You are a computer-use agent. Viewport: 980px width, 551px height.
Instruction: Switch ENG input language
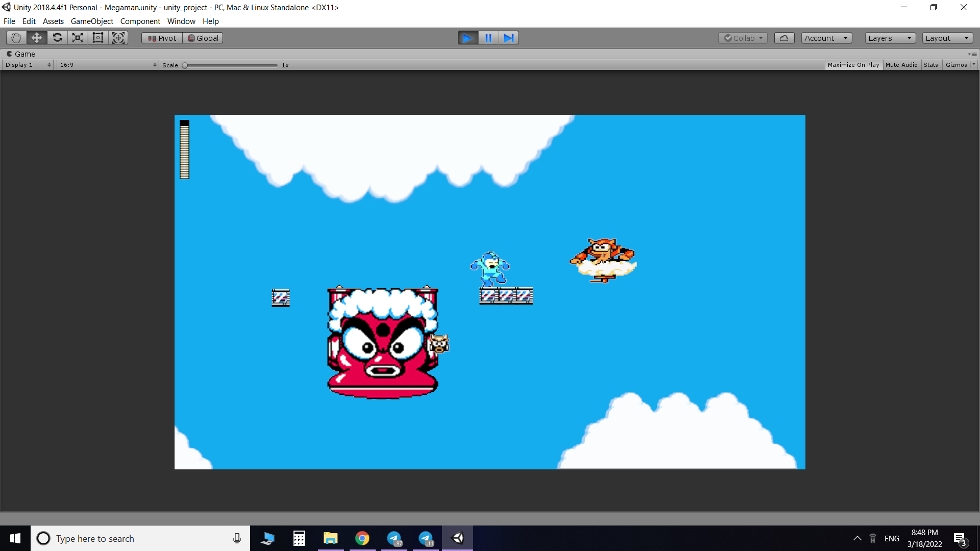[x=892, y=538]
